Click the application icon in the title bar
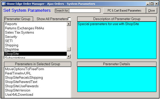This screenshot has width=160, height=99. [x=4, y=4]
